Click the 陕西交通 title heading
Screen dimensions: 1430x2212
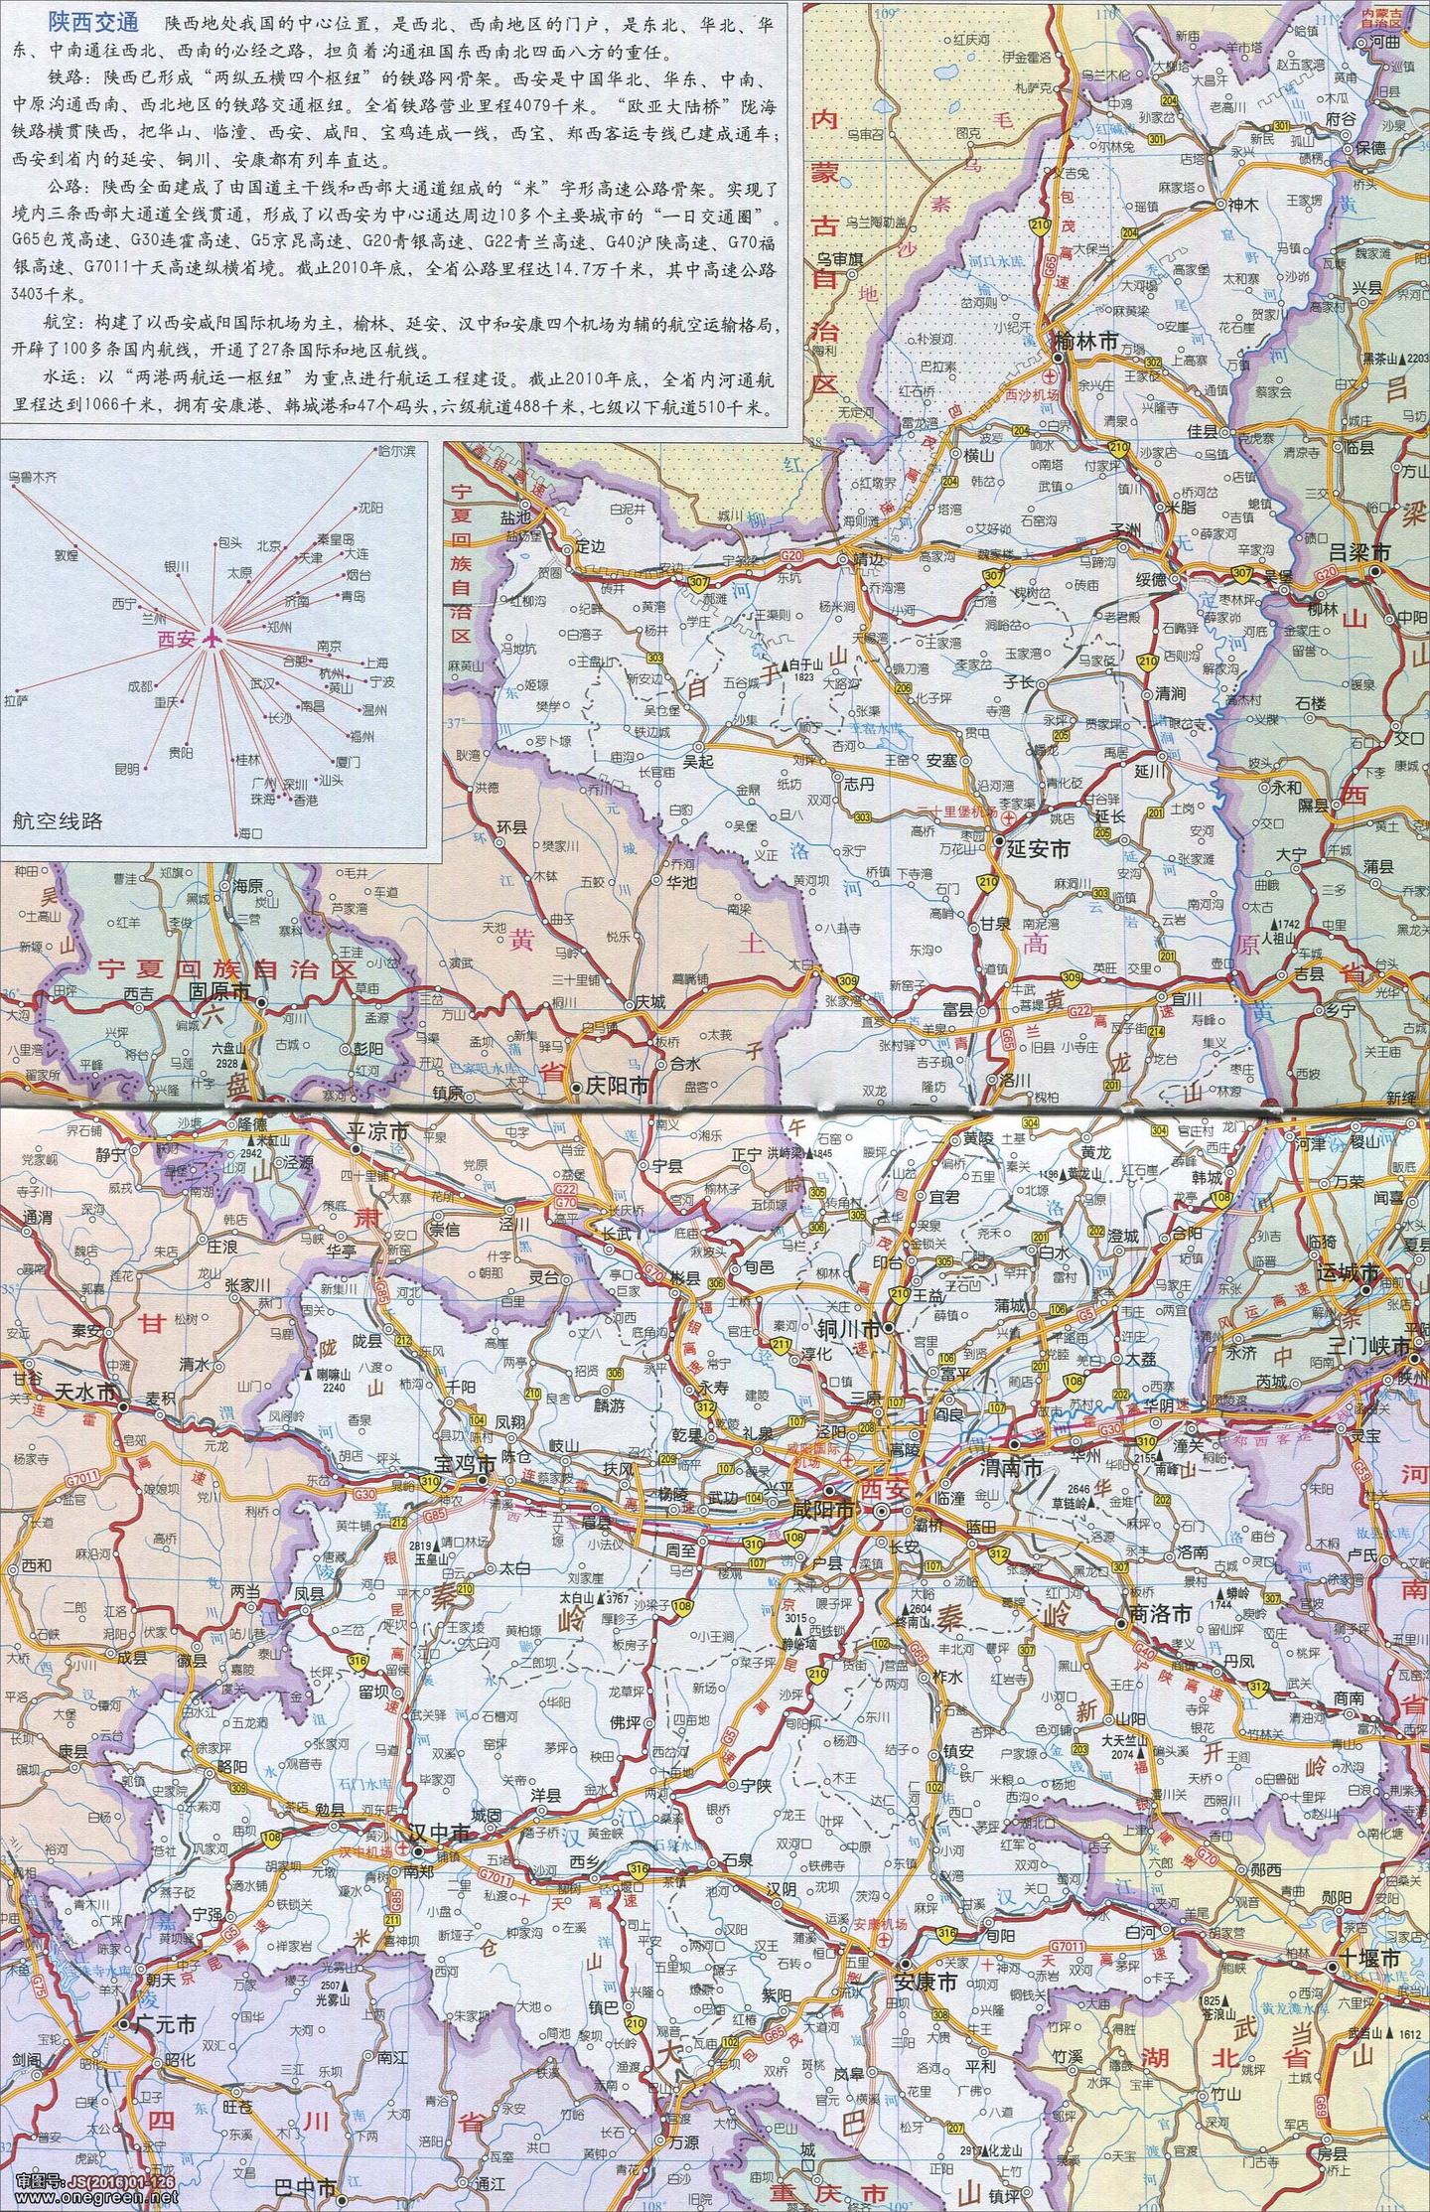pyautogui.click(x=93, y=23)
